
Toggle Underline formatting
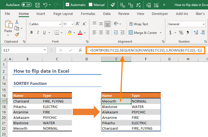44,33
